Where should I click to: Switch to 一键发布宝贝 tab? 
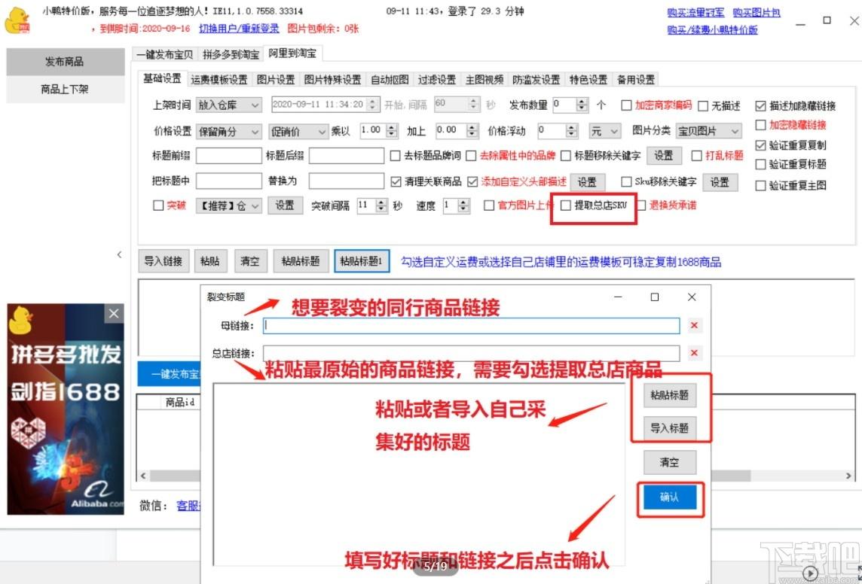pyautogui.click(x=165, y=54)
